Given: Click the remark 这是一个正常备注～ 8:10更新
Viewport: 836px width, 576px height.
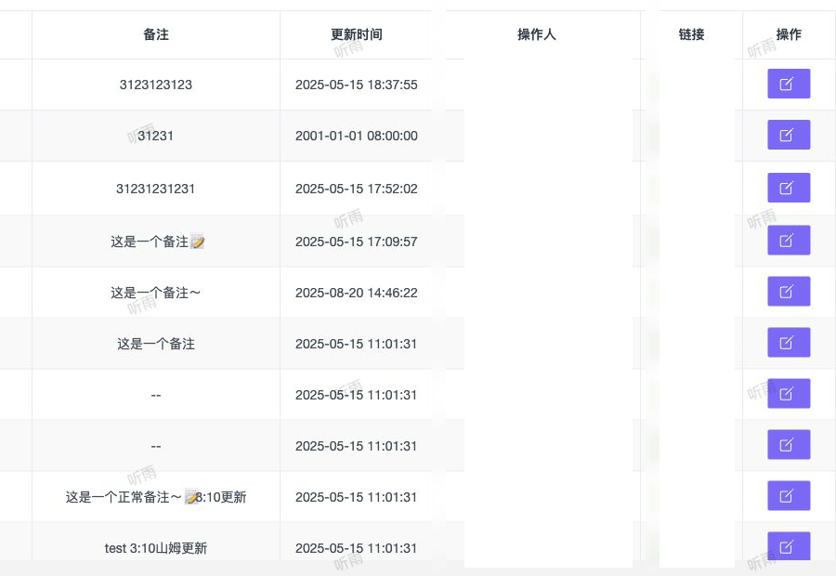Looking at the screenshot, I should [156, 497].
